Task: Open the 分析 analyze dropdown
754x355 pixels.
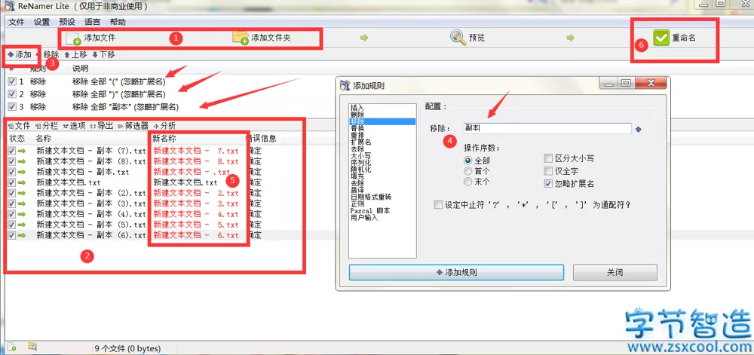Action: [x=164, y=126]
